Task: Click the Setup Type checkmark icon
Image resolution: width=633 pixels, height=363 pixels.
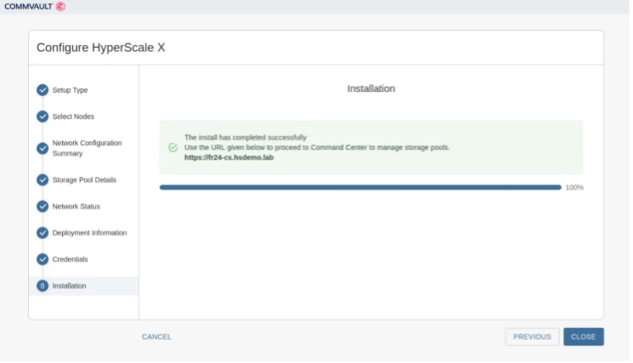Action: (x=42, y=90)
